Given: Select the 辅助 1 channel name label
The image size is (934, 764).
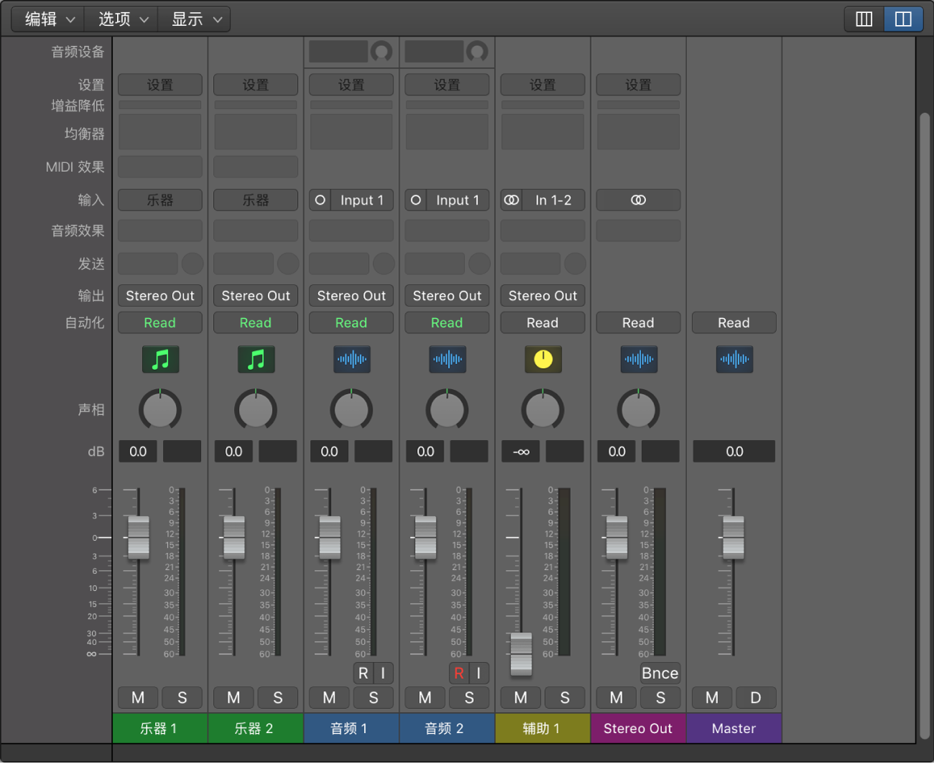Looking at the screenshot, I should (x=543, y=729).
